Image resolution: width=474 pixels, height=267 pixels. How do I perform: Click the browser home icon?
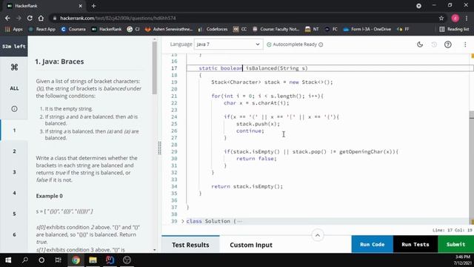(x=41, y=18)
